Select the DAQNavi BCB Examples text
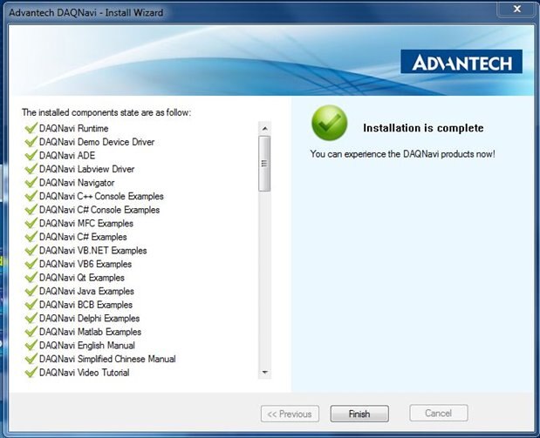The image size is (540, 438). tap(85, 305)
